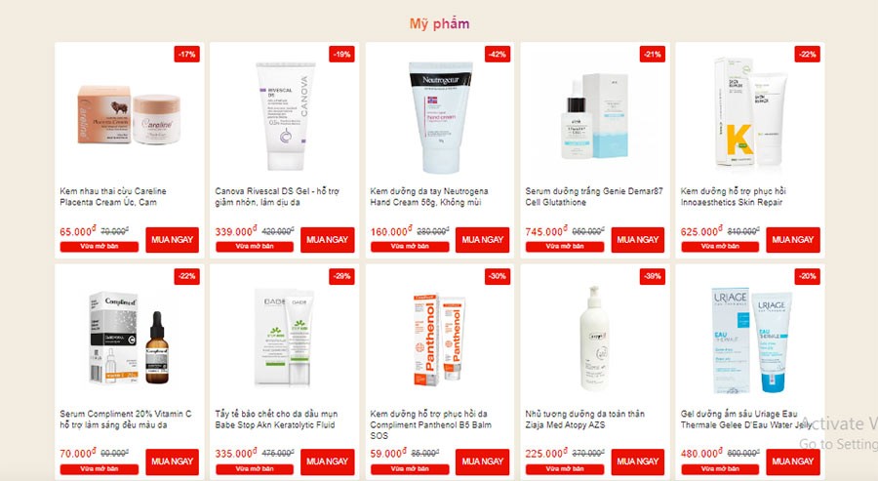Click the -42% discount badge on Neutrogena

pyautogui.click(x=498, y=55)
